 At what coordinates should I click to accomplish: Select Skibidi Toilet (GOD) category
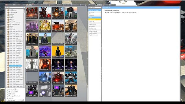14,62
